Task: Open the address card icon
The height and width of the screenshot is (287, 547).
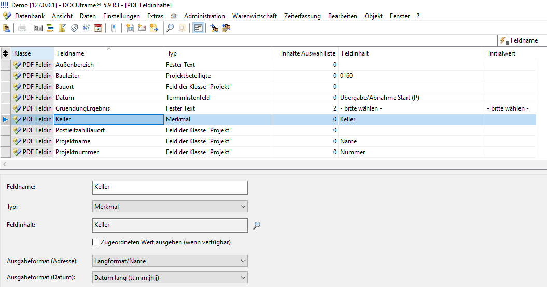Action: coord(38,28)
